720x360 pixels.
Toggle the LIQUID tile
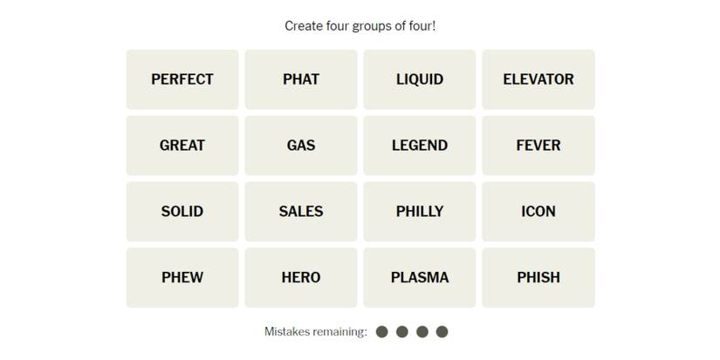pos(419,79)
